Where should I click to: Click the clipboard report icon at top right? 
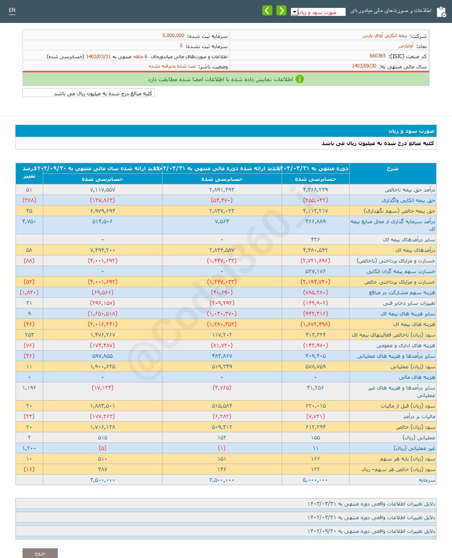[x=442, y=11]
